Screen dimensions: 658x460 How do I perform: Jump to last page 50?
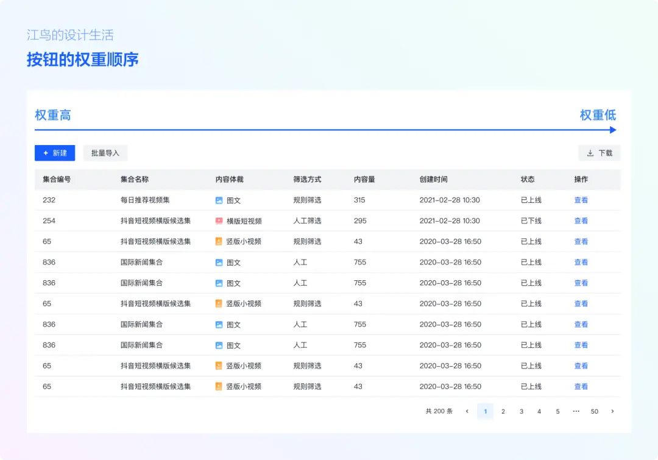coord(594,411)
